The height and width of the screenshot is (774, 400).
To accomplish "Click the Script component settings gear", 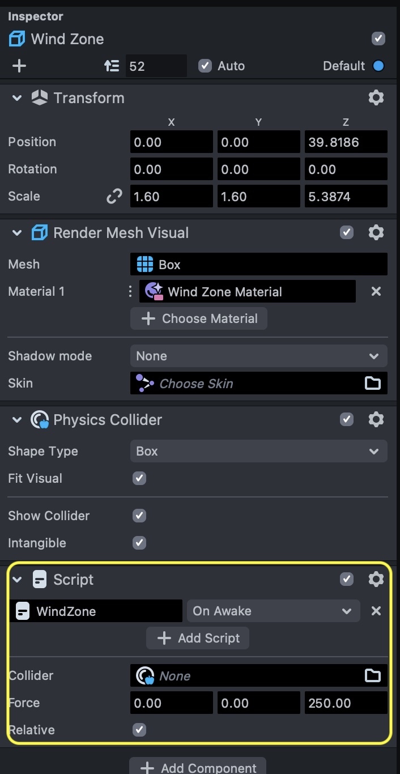I will pyautogui.click(x=376, y=579).
